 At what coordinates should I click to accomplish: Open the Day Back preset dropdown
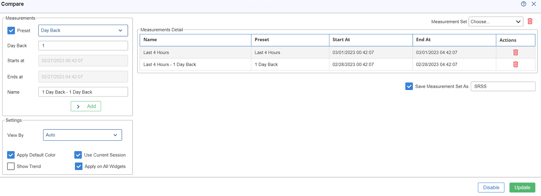(83, 30)
